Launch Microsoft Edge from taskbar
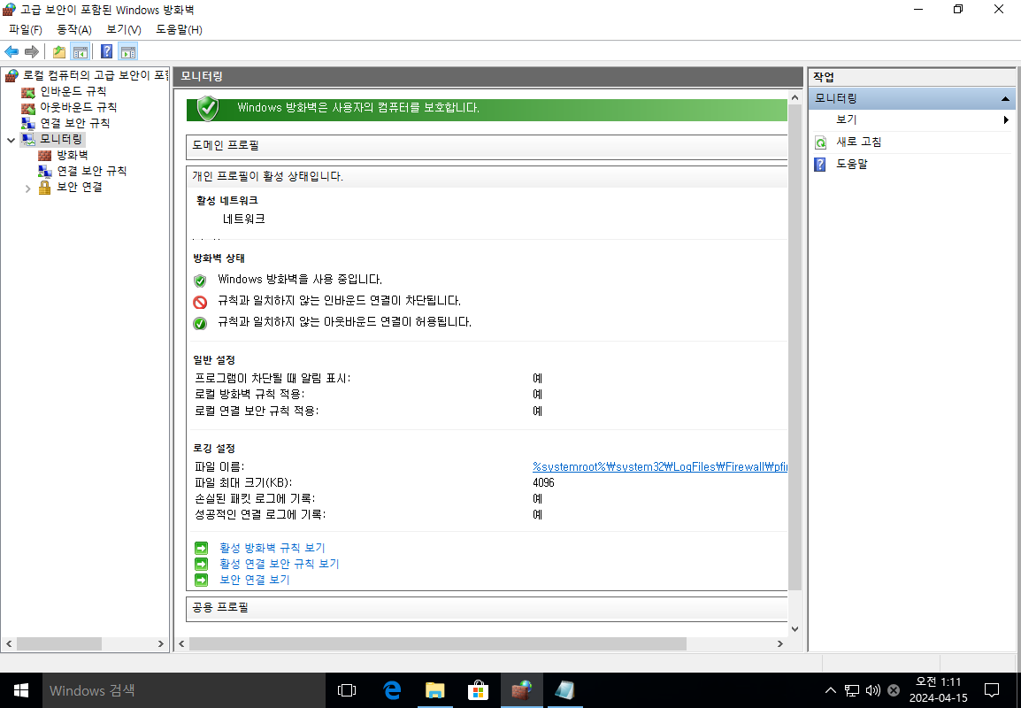 coord(392,690)
